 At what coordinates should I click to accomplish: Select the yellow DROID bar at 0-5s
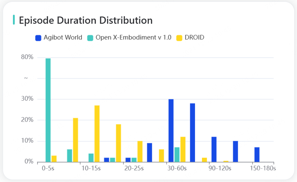[54, 159]
